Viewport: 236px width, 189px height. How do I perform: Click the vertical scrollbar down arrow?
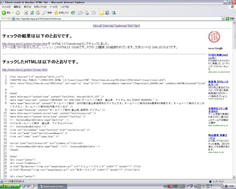[x=234, y=177]
